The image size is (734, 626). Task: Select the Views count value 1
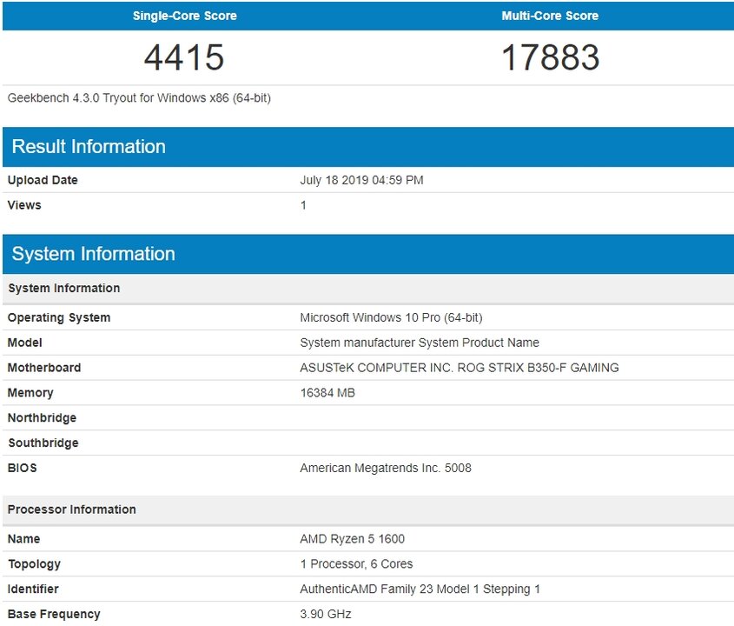point(303,205)
